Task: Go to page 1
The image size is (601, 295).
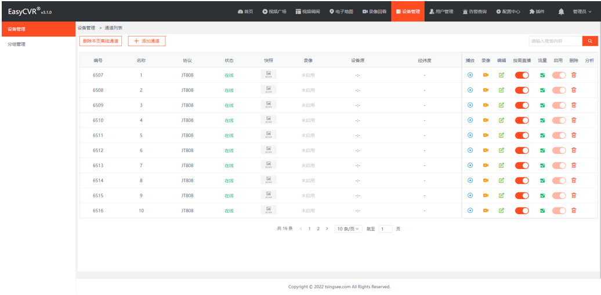Action: pos(310,229)
